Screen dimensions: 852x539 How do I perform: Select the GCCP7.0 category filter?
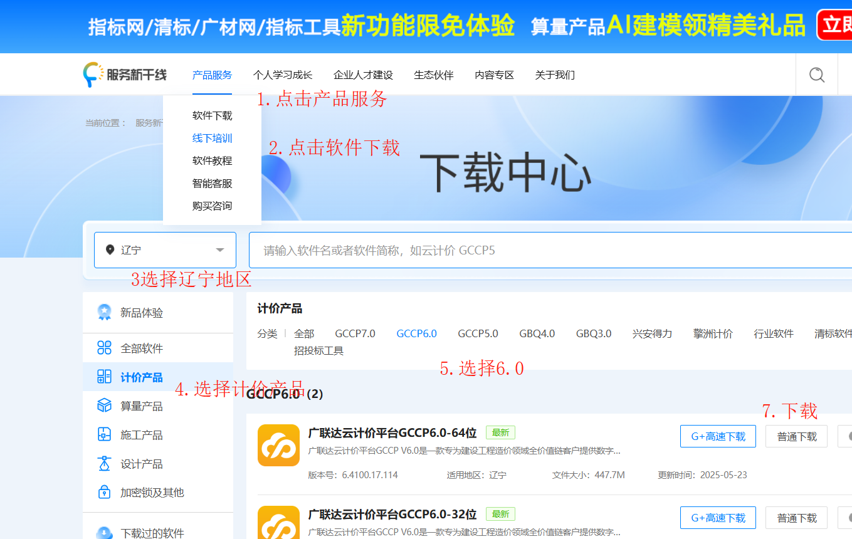[355, 333]
